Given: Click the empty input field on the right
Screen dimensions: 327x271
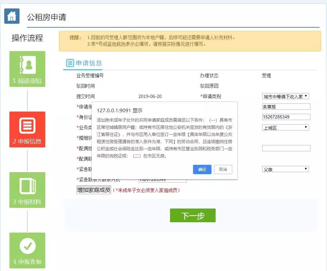Looking at the screenshot, I should (286, 148).
